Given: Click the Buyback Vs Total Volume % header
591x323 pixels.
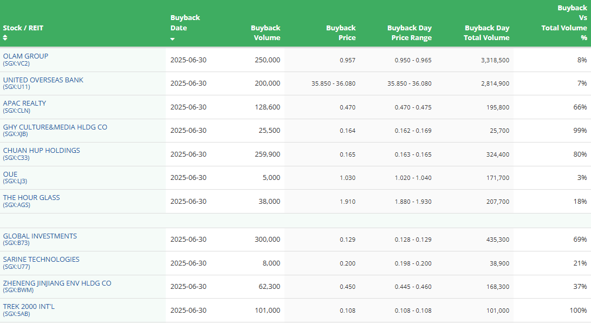Looking at the screenshot, I should coord(564,23).
